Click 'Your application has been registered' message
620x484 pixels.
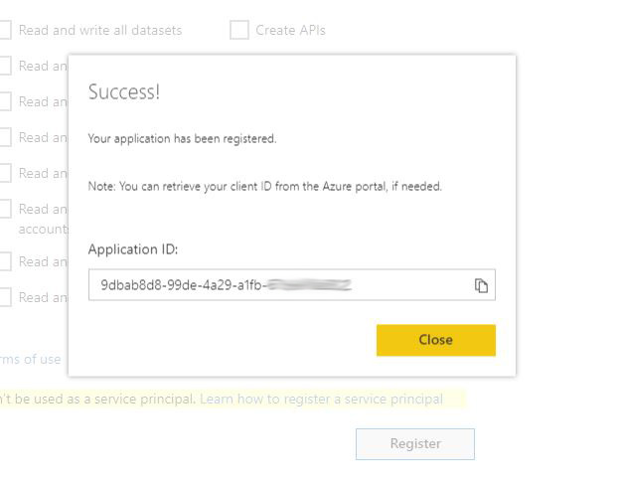click(182, 138)
